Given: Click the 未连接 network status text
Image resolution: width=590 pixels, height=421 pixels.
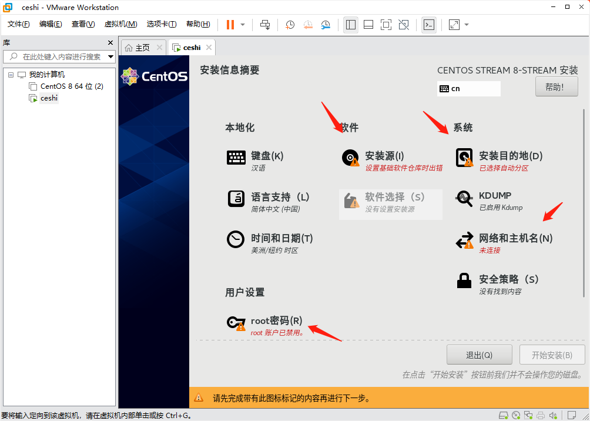Looking at the screenshot, I should tap(490, 250).
